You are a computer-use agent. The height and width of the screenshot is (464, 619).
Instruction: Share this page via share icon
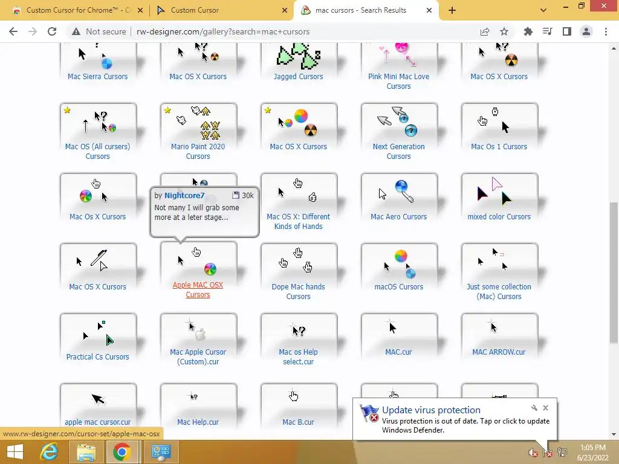click(x=485, y=31)
